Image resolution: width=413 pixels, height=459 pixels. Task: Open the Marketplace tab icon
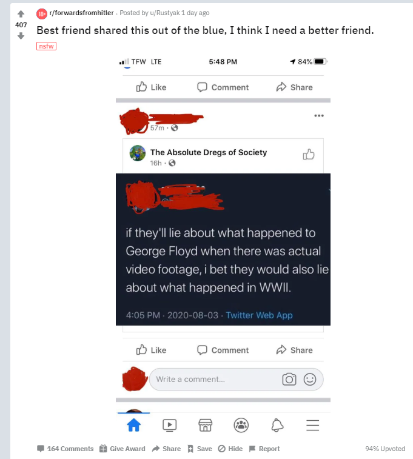pyautogui.click(x=205, y=425)
